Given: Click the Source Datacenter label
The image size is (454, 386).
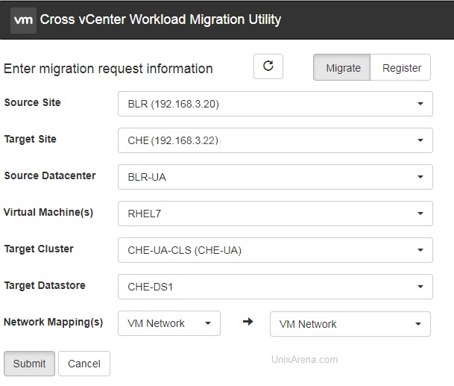Looking at the screenshot, I should 50,175.
